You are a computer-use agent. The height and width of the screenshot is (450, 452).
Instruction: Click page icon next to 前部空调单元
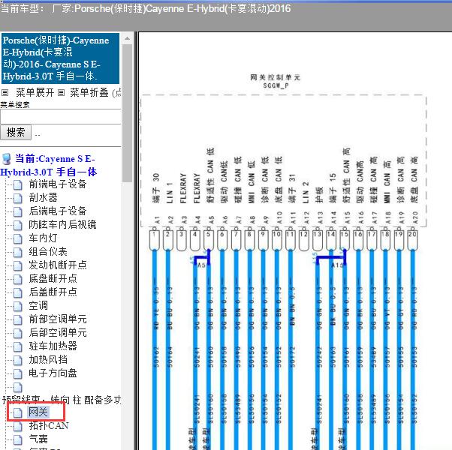click(x=17, y=319)
